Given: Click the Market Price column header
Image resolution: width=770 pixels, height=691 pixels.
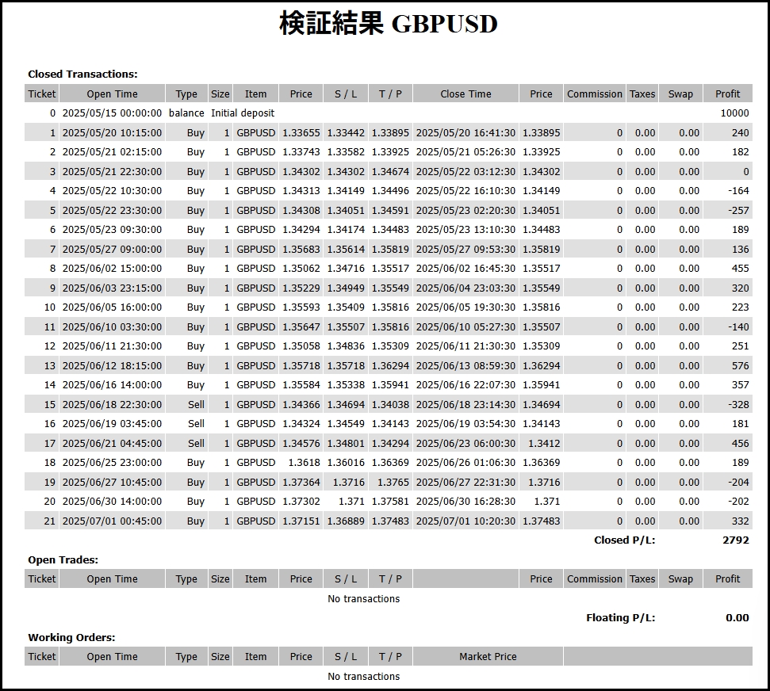Looking at the screenshot, I should 488,656.
